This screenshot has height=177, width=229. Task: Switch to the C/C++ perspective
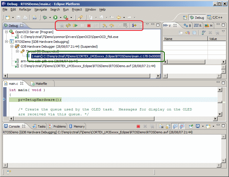215,17
